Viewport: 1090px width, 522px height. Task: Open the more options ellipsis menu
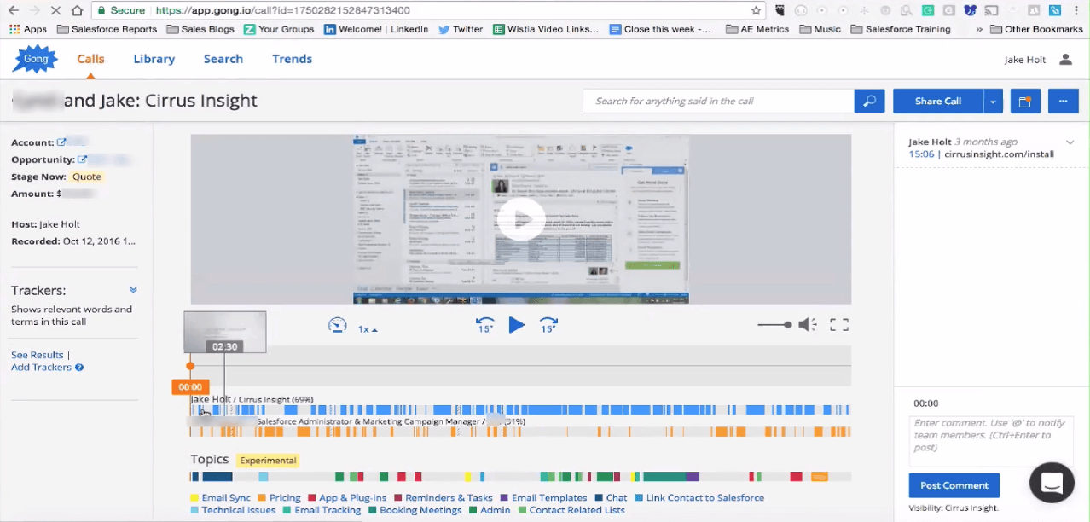pyautogui.click(x=1063, y=101)
